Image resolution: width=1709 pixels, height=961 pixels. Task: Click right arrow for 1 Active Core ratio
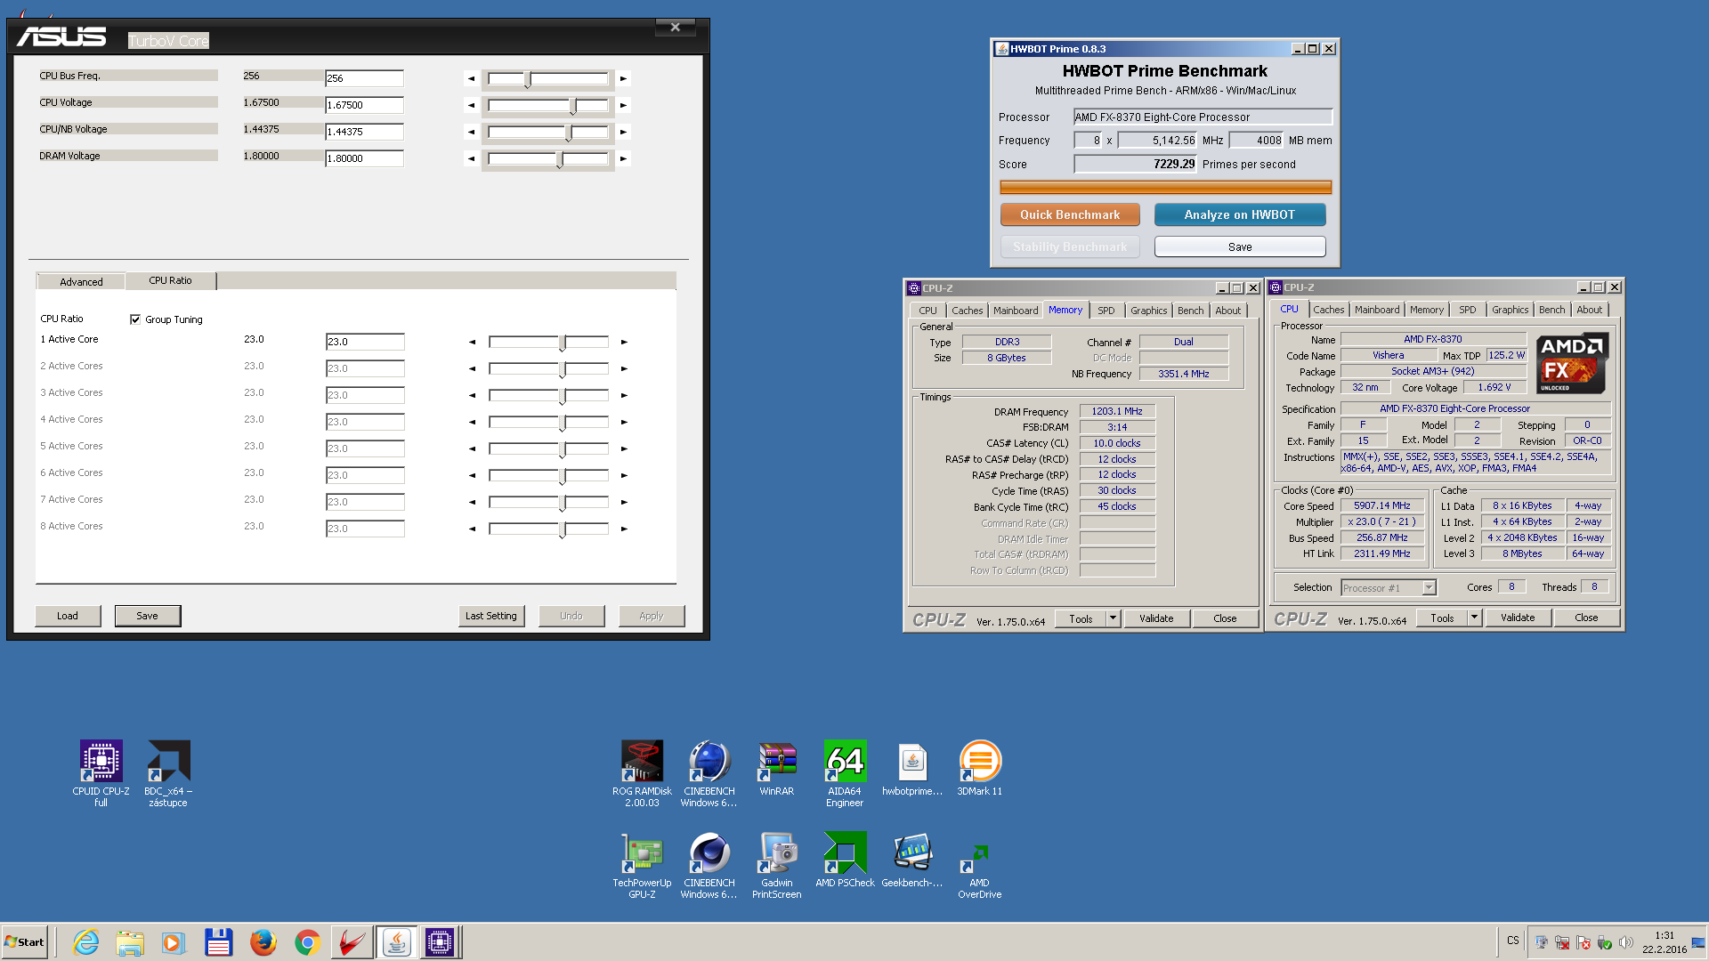coord(624,342)
